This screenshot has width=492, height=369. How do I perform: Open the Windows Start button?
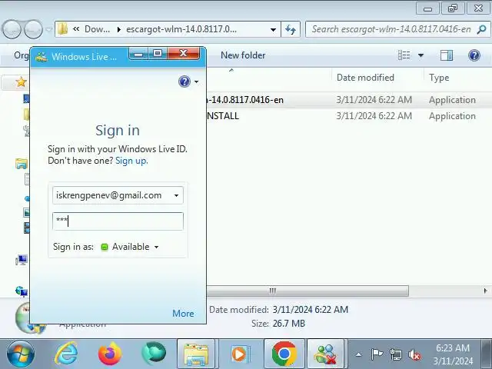(21, 354)
